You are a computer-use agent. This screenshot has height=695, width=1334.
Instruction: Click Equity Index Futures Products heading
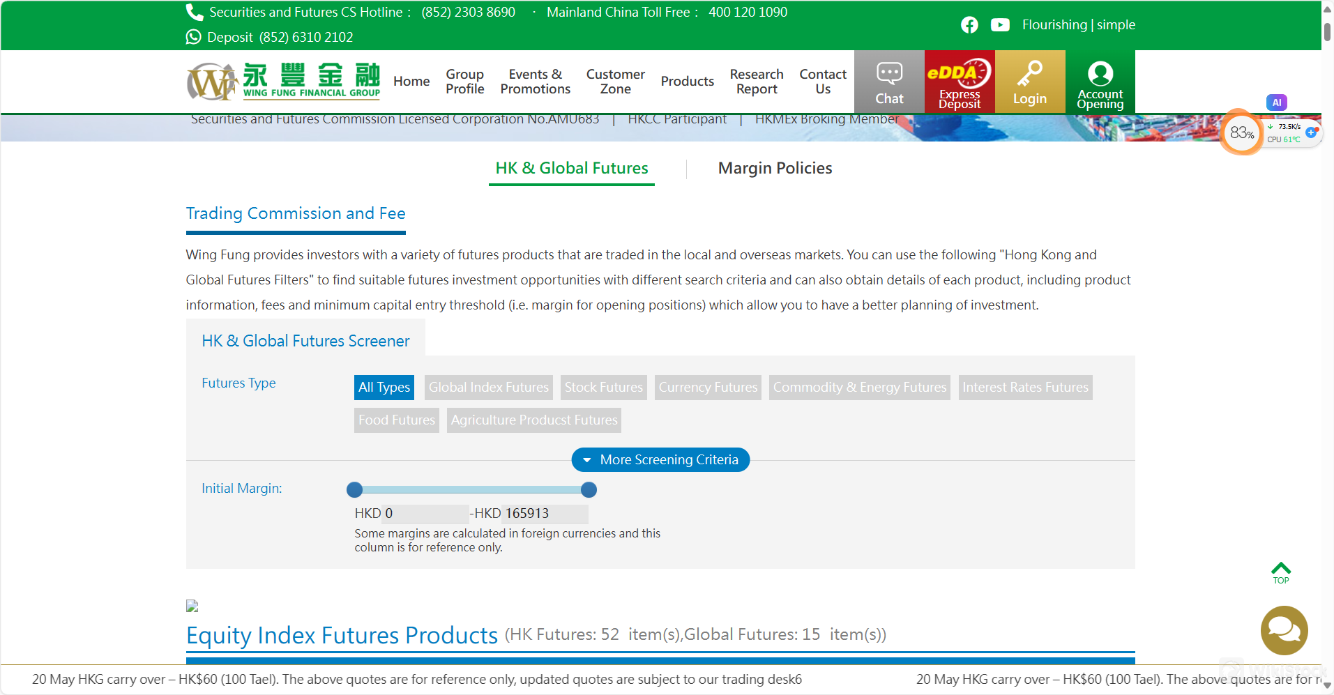[342, 636]
